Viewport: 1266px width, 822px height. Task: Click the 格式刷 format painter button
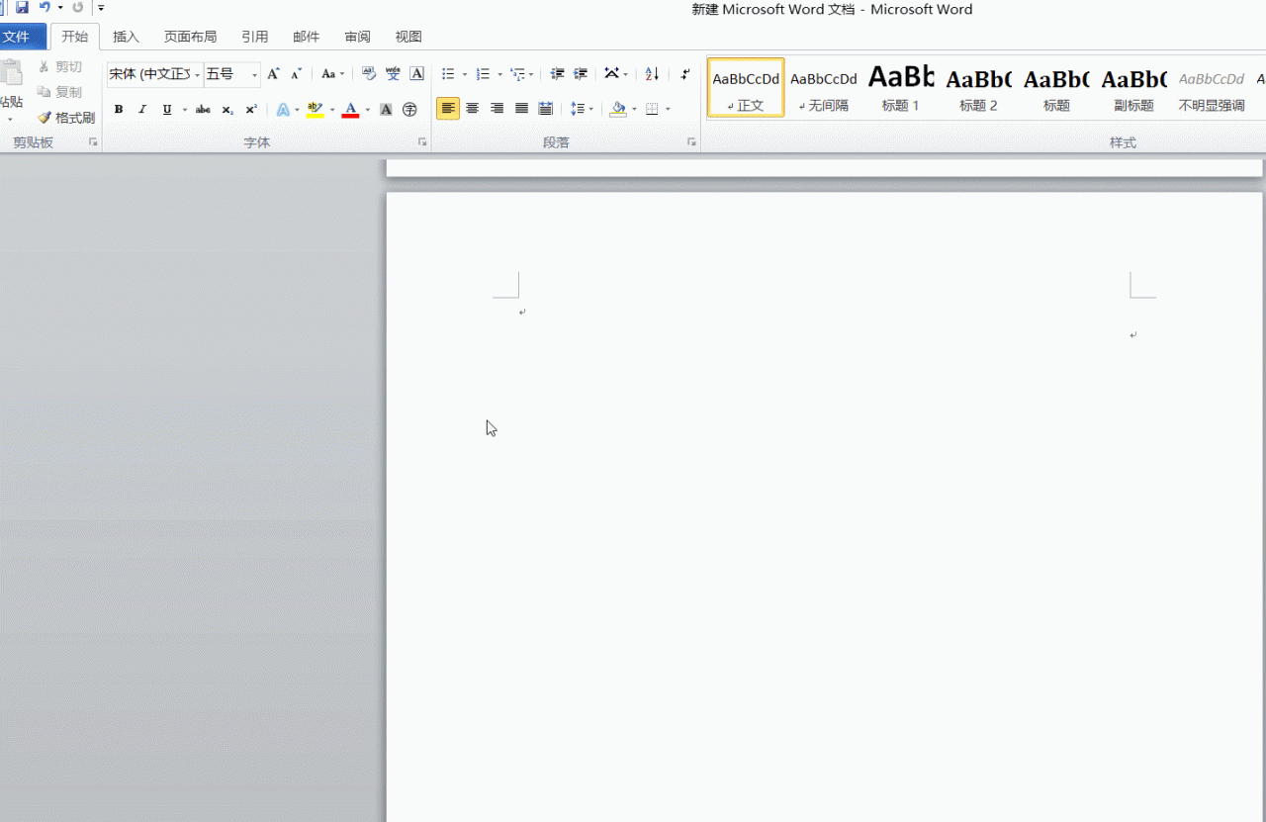tap(66, 118)
